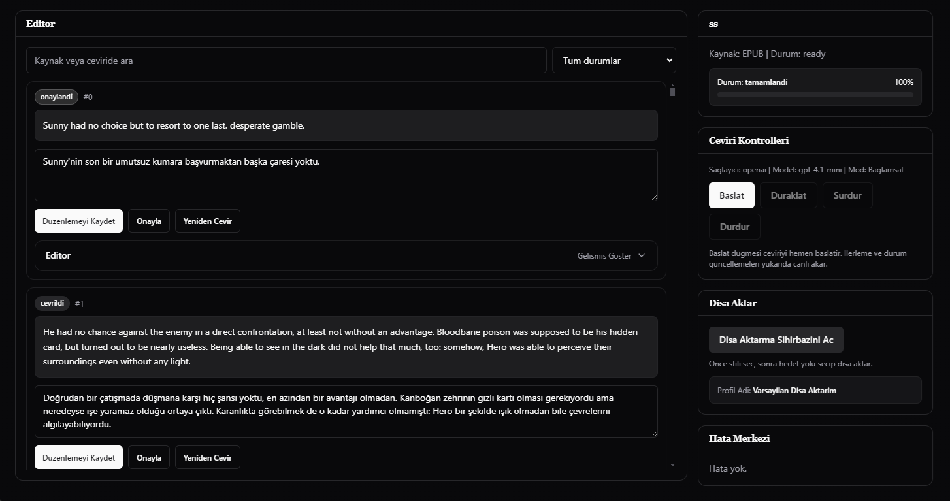Viewport: 950px width, 501px height.
Task: Click Duzenlemeyi Kaydet under segment #1
Action: [x=78, y=458]
